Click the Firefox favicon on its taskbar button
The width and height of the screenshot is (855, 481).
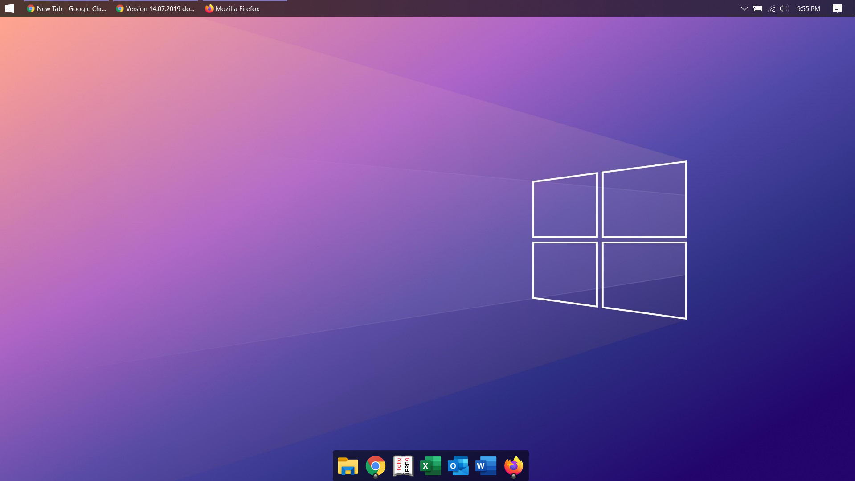pos(209,8)
